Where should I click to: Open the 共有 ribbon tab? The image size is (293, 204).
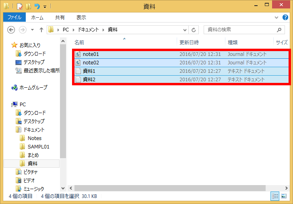60,17
